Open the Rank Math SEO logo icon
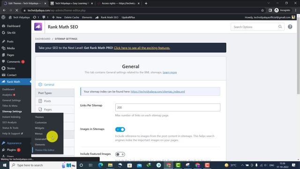This screenshot has width=300, height=169. click(x=38, y=27)
